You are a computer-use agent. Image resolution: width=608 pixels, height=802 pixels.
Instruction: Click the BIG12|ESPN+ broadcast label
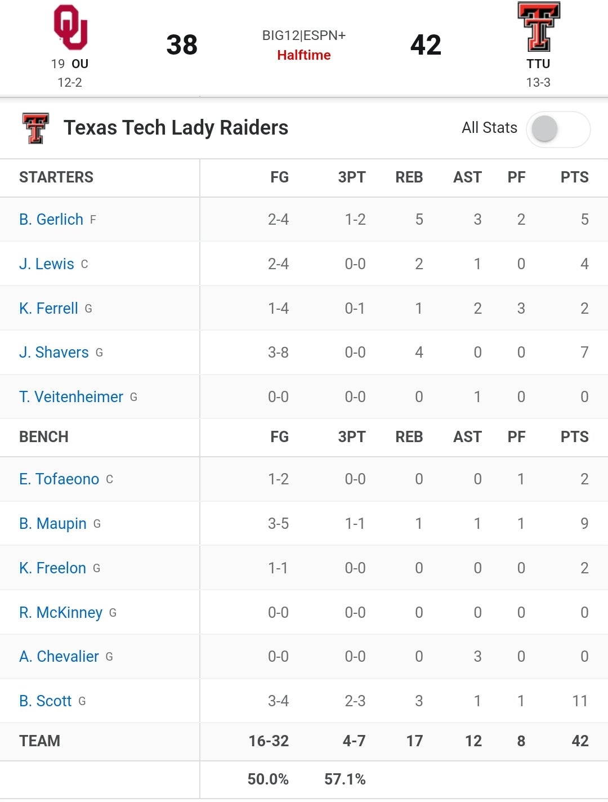[304, 34]
